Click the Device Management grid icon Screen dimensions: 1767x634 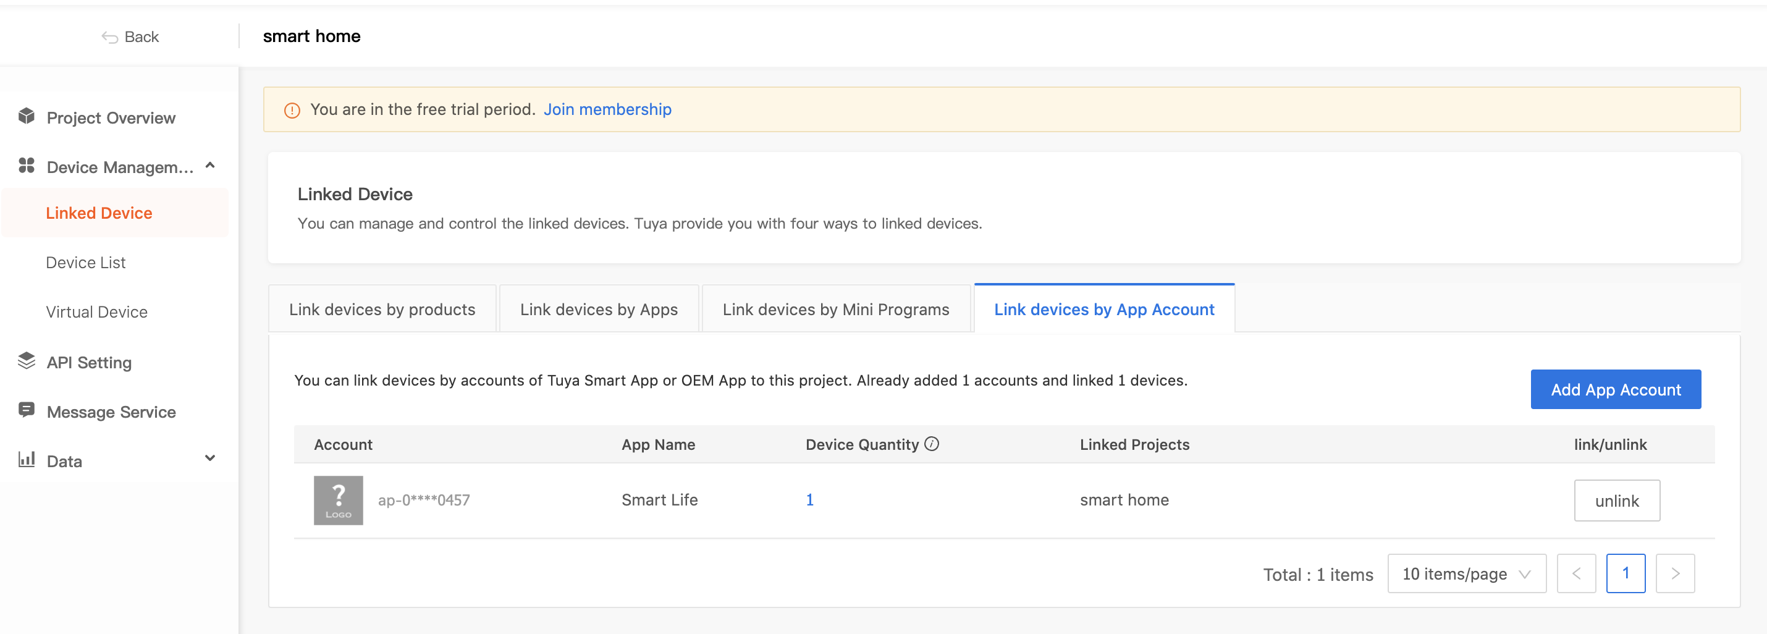tap(27, 166)
